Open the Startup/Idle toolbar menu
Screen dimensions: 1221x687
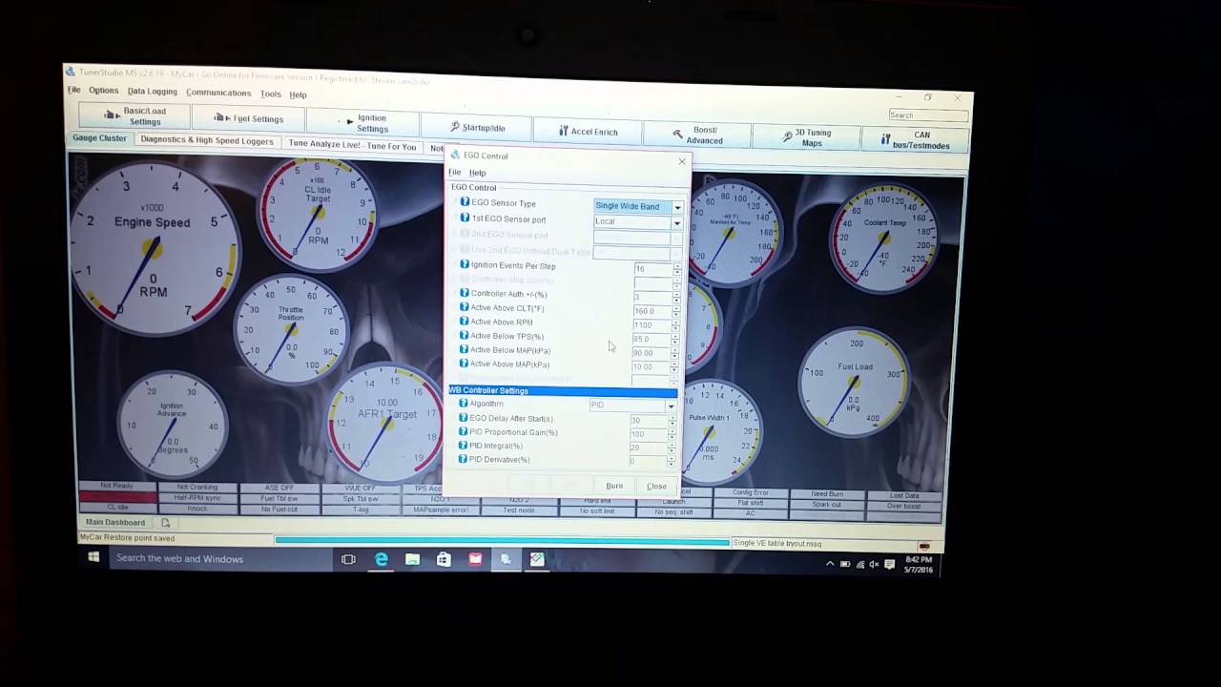(478, 128)
